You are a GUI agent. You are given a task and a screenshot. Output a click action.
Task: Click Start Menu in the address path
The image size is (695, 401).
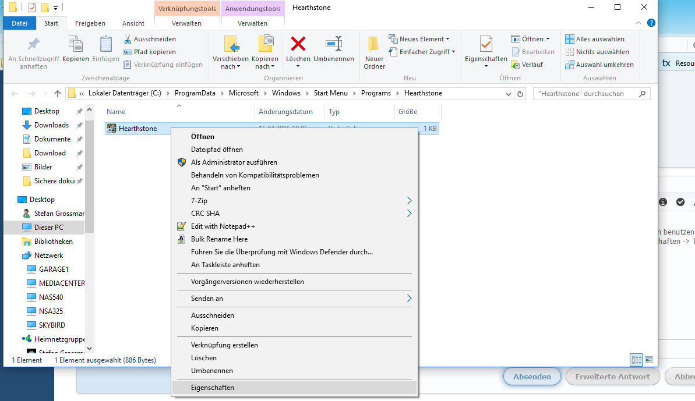(331, 93)
